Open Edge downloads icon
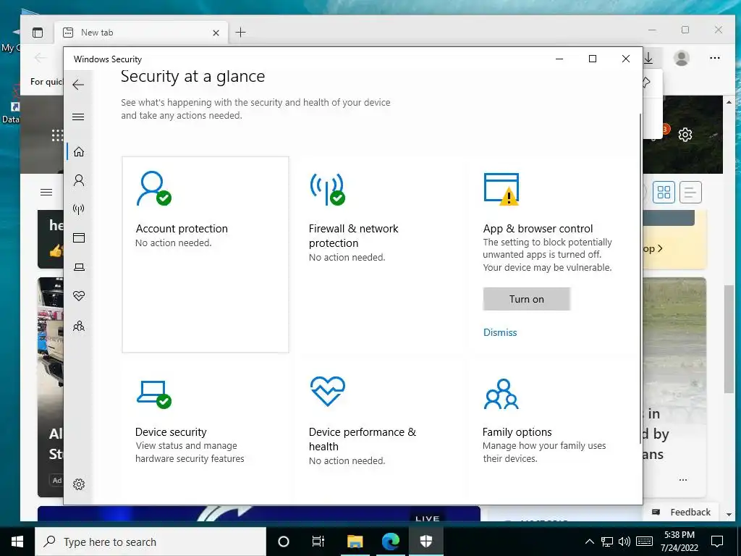Viewport: 741px width, 556px height. [649, 58]
